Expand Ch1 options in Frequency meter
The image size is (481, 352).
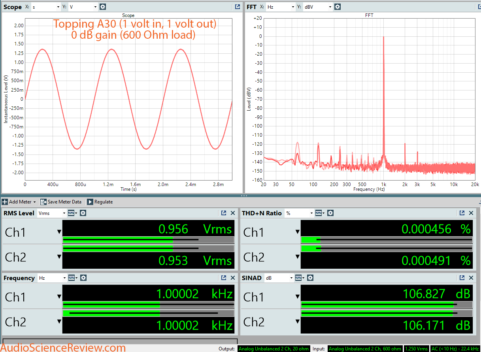click(x=59, y=297)
